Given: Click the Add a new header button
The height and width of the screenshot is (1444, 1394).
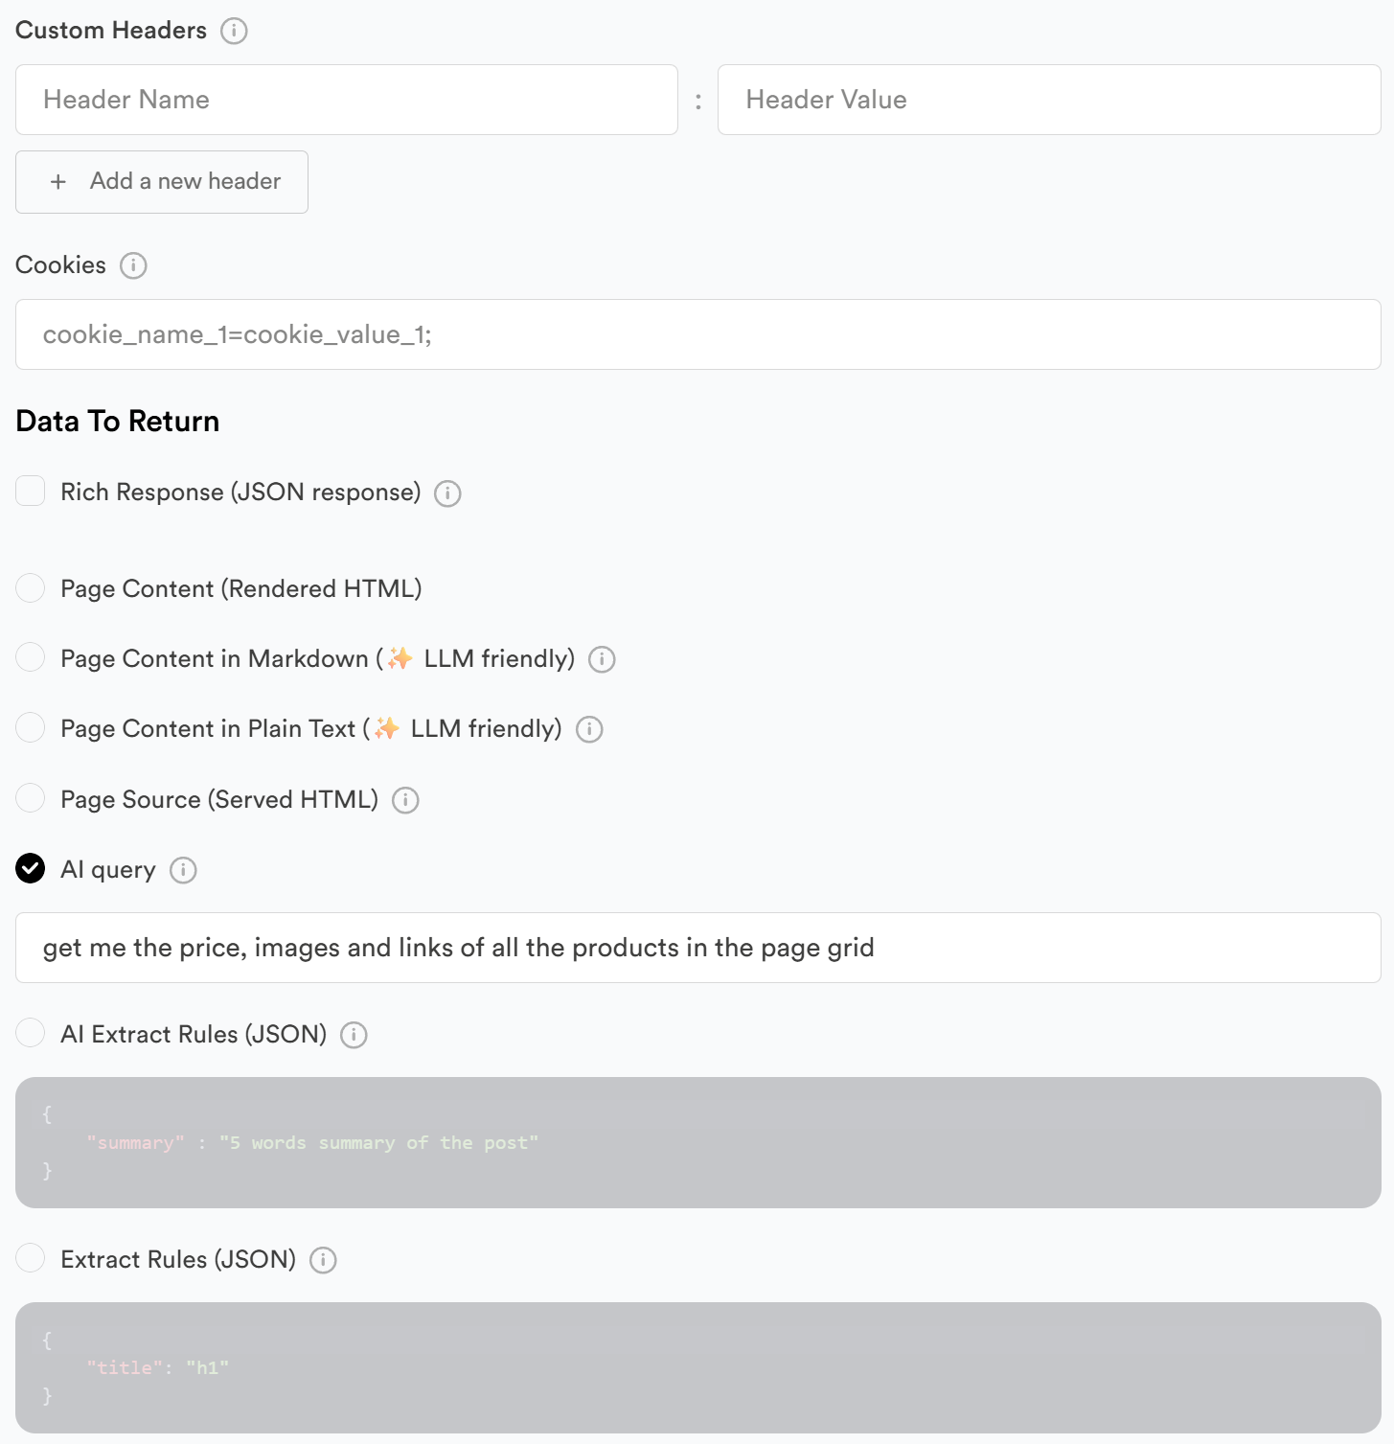Looking at the screenshot, I should coord(162,182).
